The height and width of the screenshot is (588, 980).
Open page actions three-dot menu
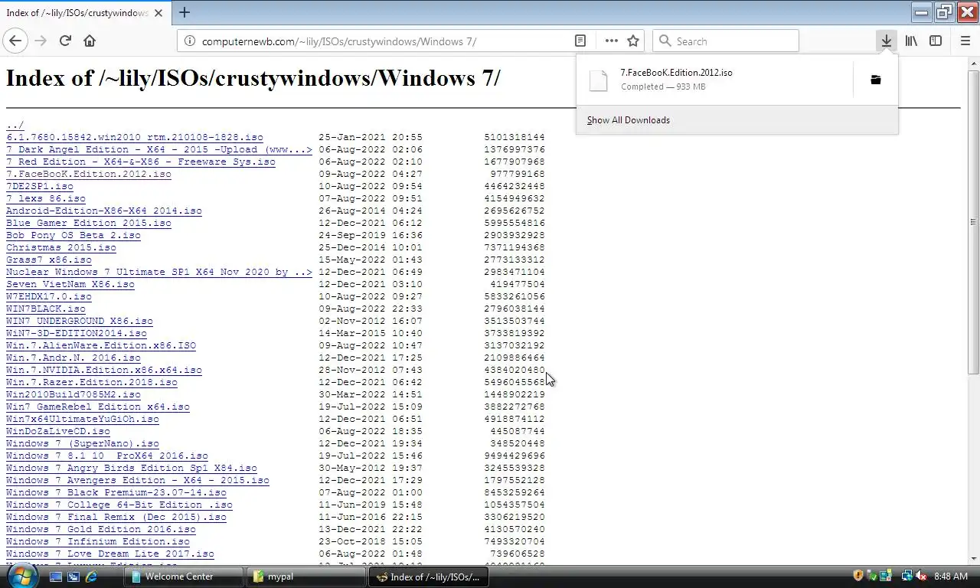(611, 41)
